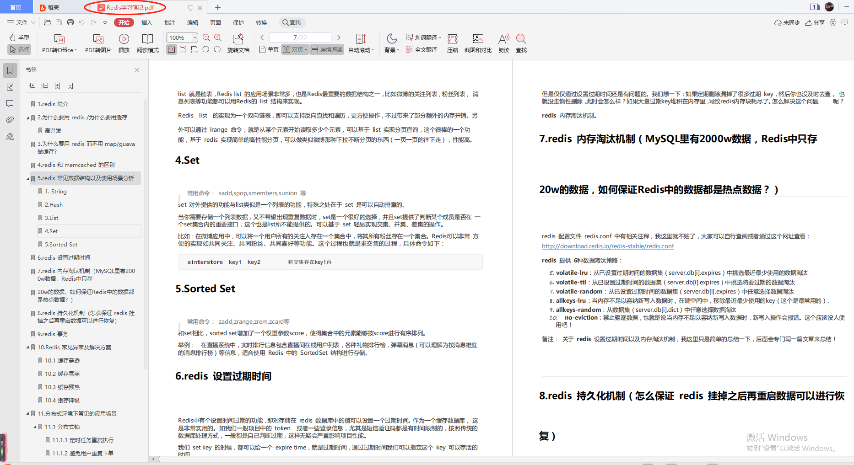Click the undo arrow icon

click(x=81, y=22)
